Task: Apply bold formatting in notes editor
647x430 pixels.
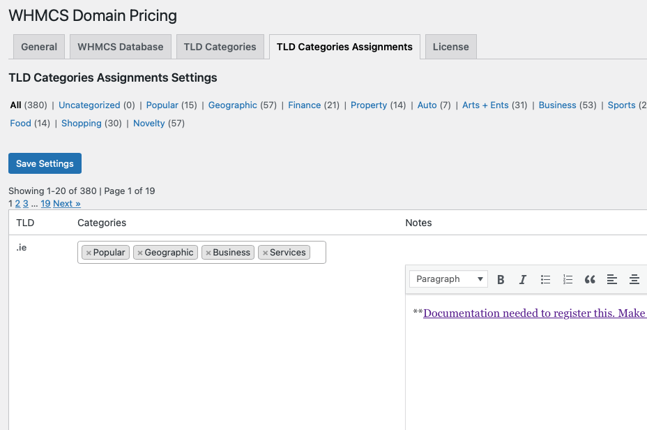Action: (501, 280)
